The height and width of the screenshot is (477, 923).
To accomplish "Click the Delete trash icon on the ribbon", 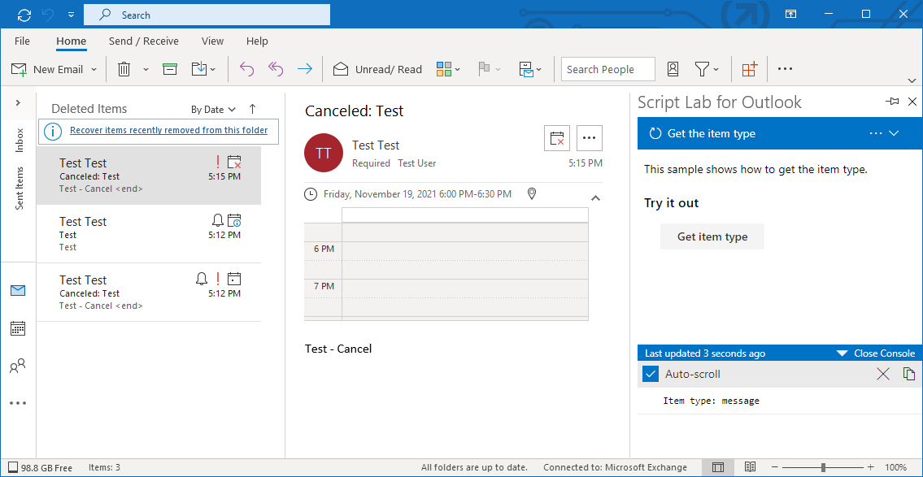I will (x=122, y=69).
